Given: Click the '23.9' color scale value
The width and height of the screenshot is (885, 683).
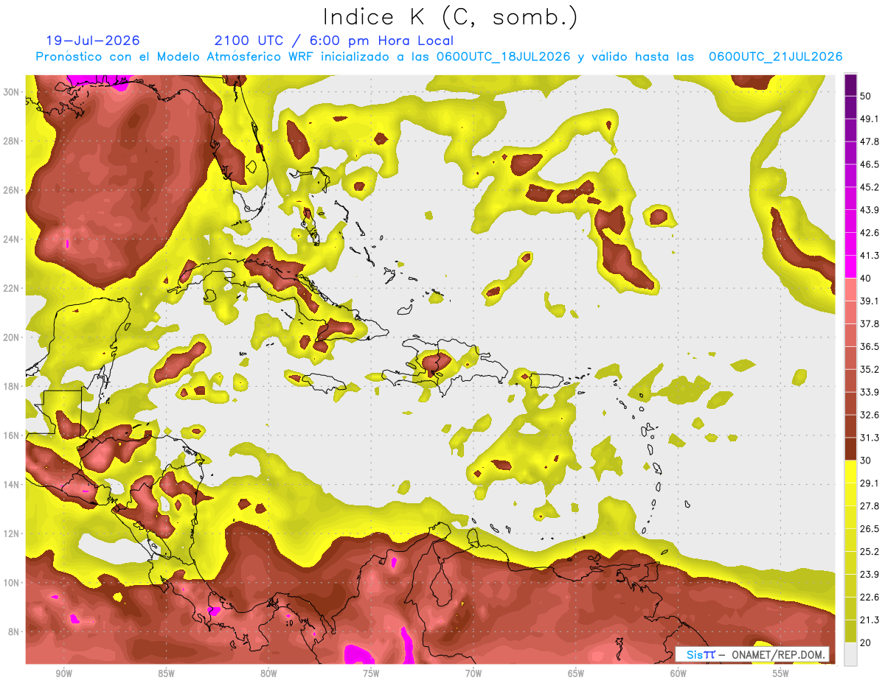Looking at the screenshot, I should tap(869, 575).
